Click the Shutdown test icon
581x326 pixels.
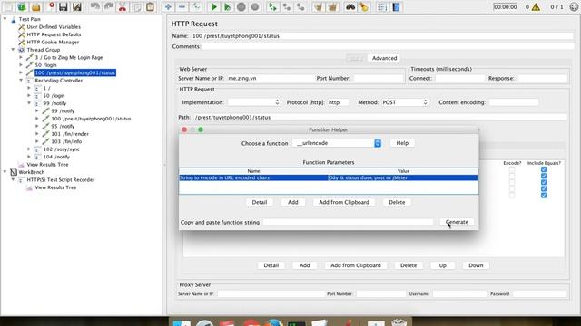(x=255, y=6)
